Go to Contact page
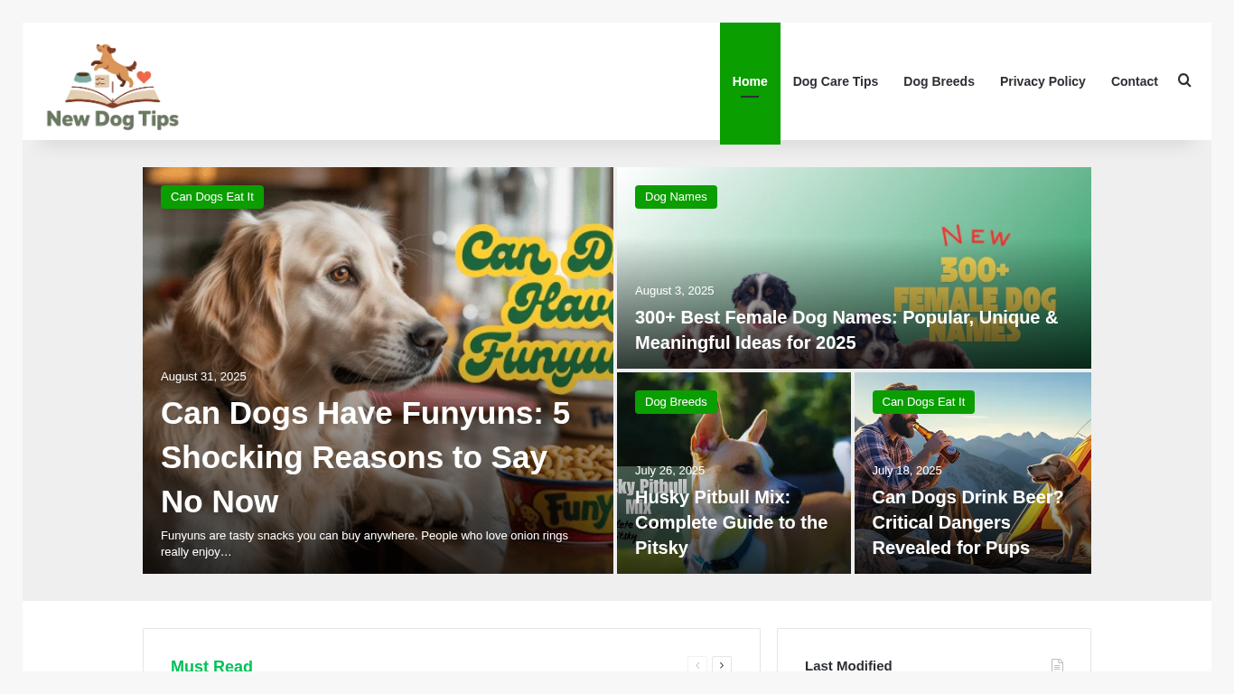 pyautogui.click(x=1135, y=81)
